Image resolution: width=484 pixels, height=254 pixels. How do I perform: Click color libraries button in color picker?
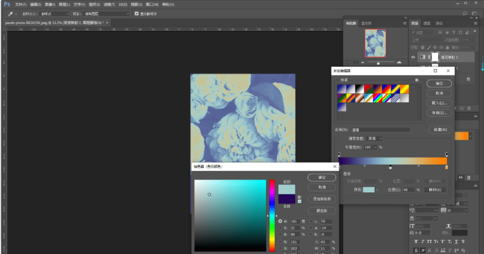coord(322,211)
